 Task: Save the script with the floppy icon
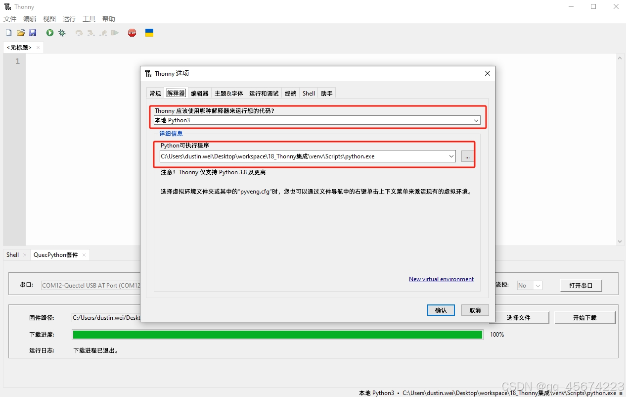33,33
